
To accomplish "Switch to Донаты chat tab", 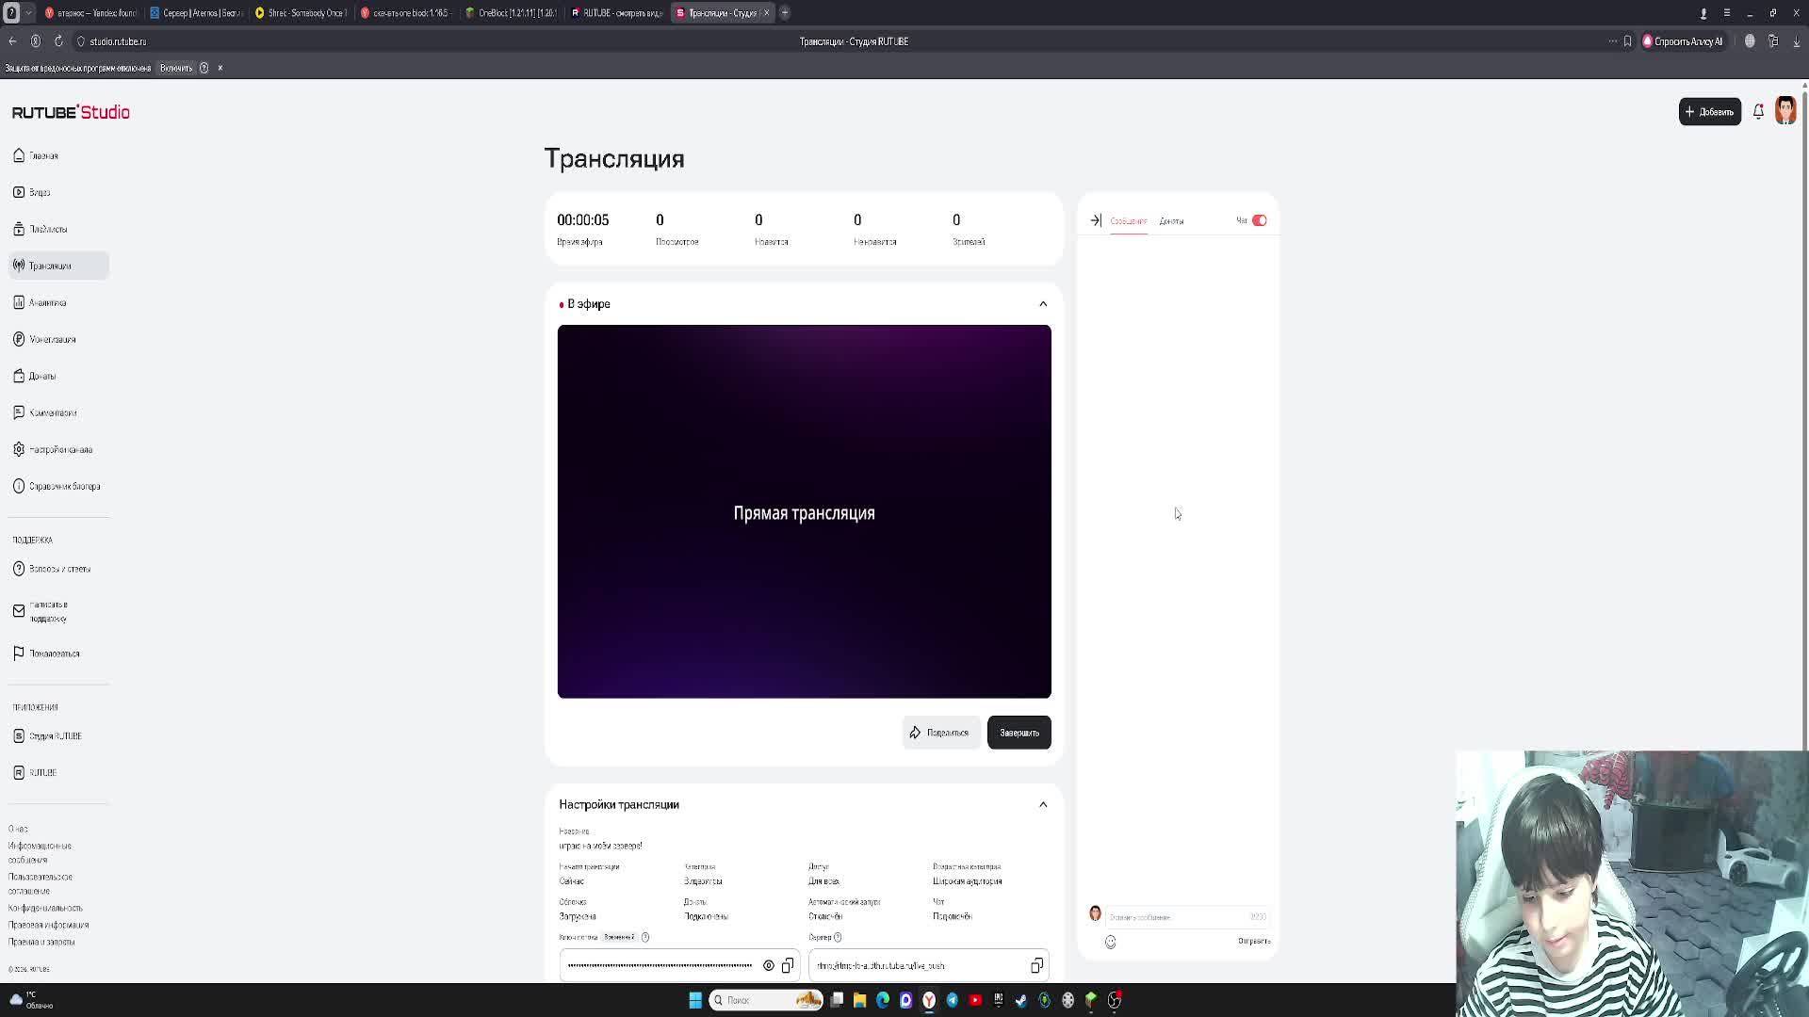I will pos(1171,221).
